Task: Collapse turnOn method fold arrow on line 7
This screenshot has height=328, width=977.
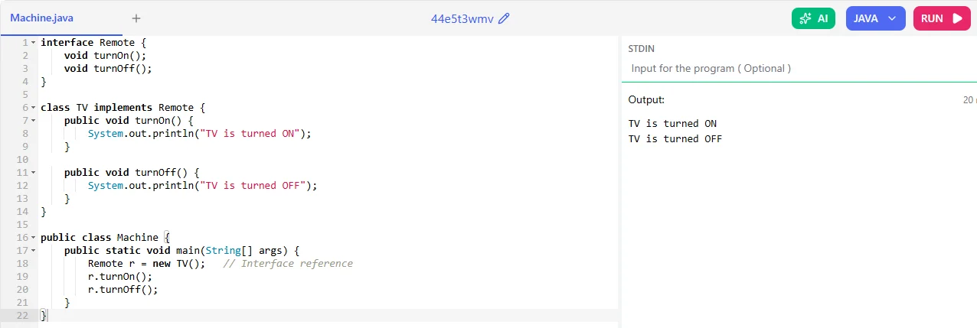Action: point(33,121)
